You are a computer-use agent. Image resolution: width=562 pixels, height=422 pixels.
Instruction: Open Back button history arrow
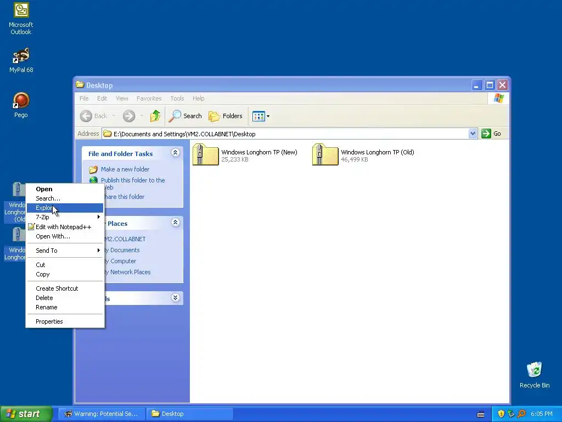114,116
